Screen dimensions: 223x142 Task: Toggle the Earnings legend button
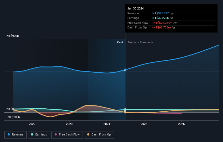(39, 135)
